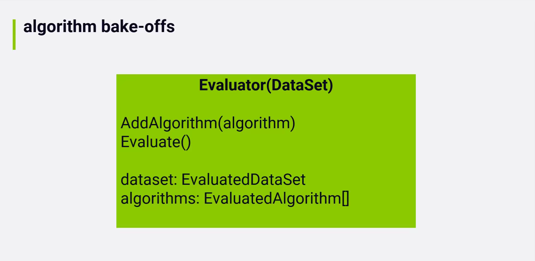Click the "algorithms:" field label
Viewport: 535px width, 261px height.
(160, 198)
